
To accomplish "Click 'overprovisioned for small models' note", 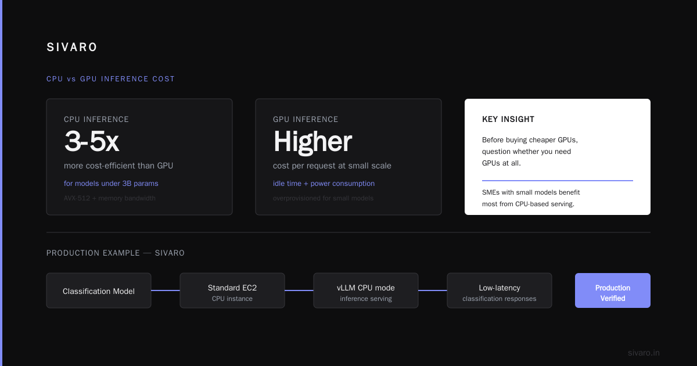I will (x=323, y=198).
